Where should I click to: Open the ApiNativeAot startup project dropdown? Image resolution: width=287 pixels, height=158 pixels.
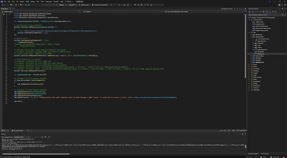click(85, 5)
